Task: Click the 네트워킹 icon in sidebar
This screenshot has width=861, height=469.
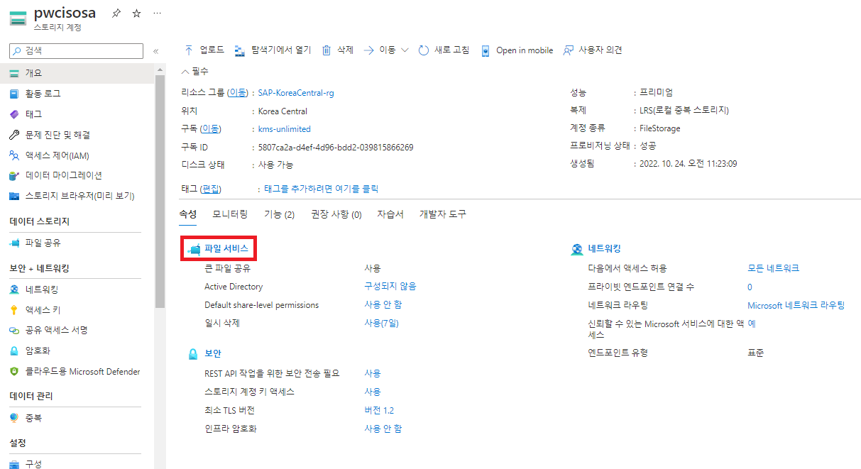Action: click(x=14, y=289)
